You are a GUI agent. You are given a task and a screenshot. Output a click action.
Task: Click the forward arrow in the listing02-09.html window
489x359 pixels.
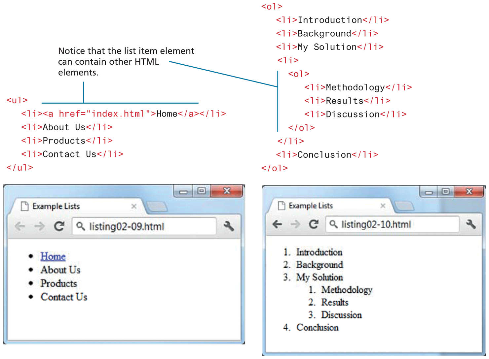coord(40,226)
